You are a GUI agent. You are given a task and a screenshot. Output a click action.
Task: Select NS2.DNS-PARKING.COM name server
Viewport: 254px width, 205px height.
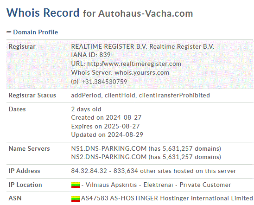pos(109,157)
